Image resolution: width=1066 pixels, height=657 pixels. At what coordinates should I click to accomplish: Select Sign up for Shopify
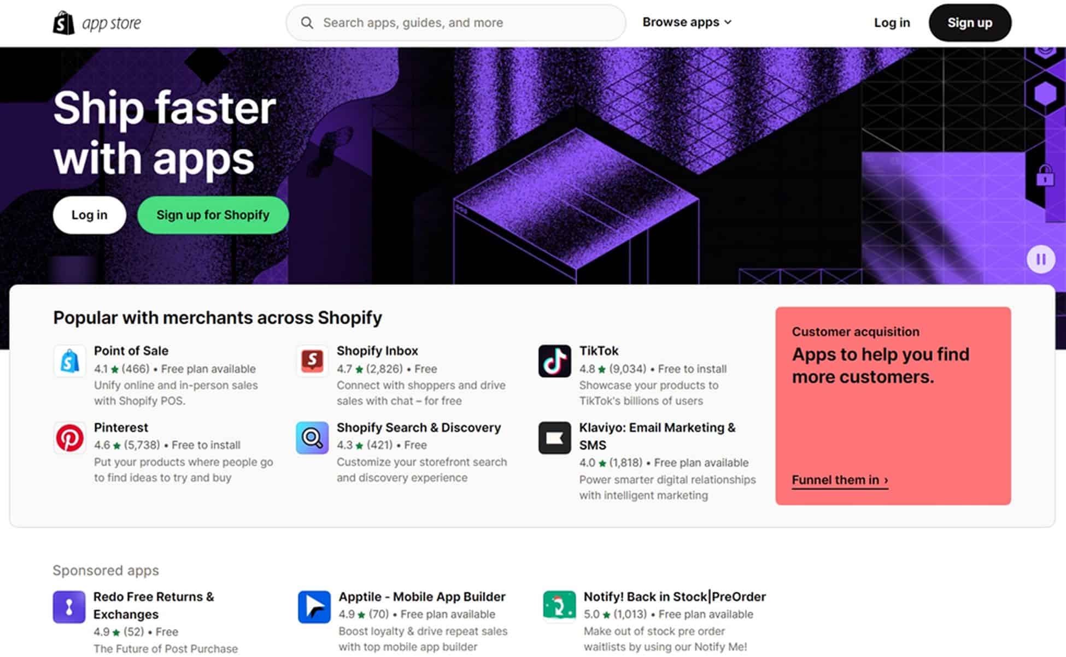tap(213, 215)
